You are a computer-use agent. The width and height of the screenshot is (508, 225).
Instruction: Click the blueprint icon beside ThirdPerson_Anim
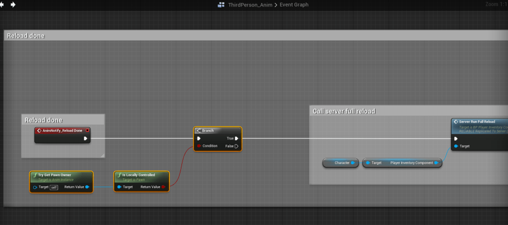(x=221, y=5)
